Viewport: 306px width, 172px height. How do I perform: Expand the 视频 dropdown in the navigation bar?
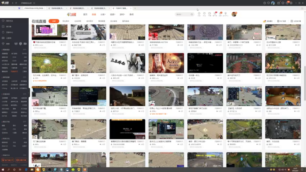click(112, 15)
